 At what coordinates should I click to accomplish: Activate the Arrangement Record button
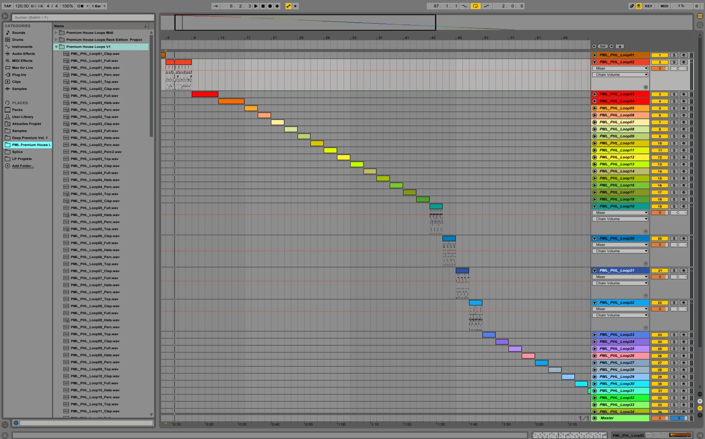click(270, 6)
